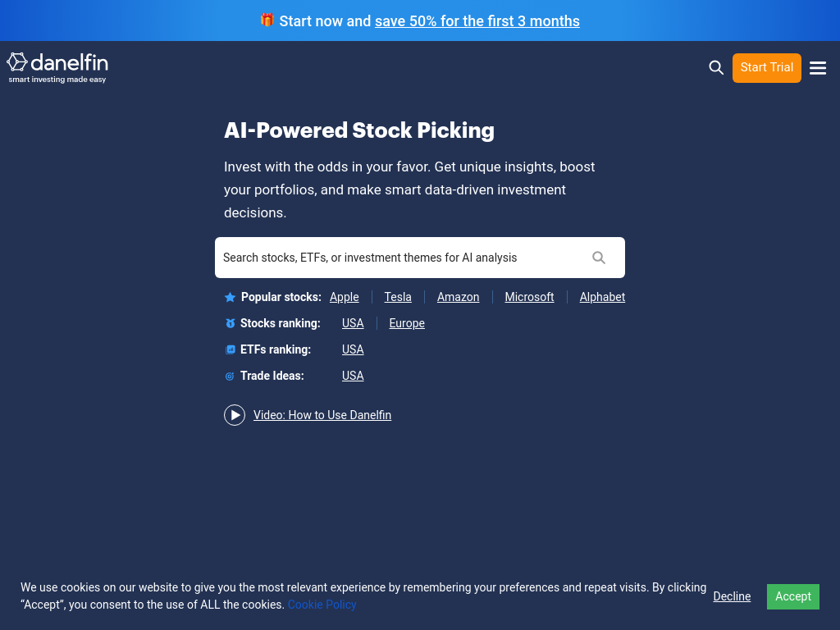Image resolution: width=840 pixels, height=630 pixels.
Task: Click the gift icon in promo banner
Action: (x=267, y=21)
